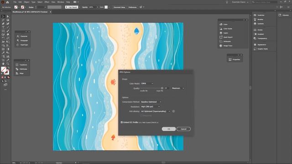This screenshot has height=164, width=292.
Task: Click the stroke color swatch in control bar
Action: point(22,7)
